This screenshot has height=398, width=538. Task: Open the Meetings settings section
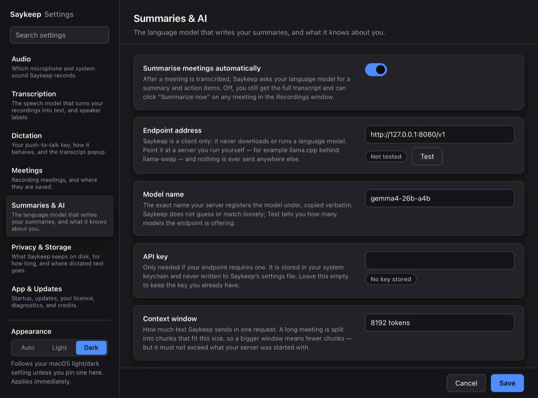[x=60, y=178]
